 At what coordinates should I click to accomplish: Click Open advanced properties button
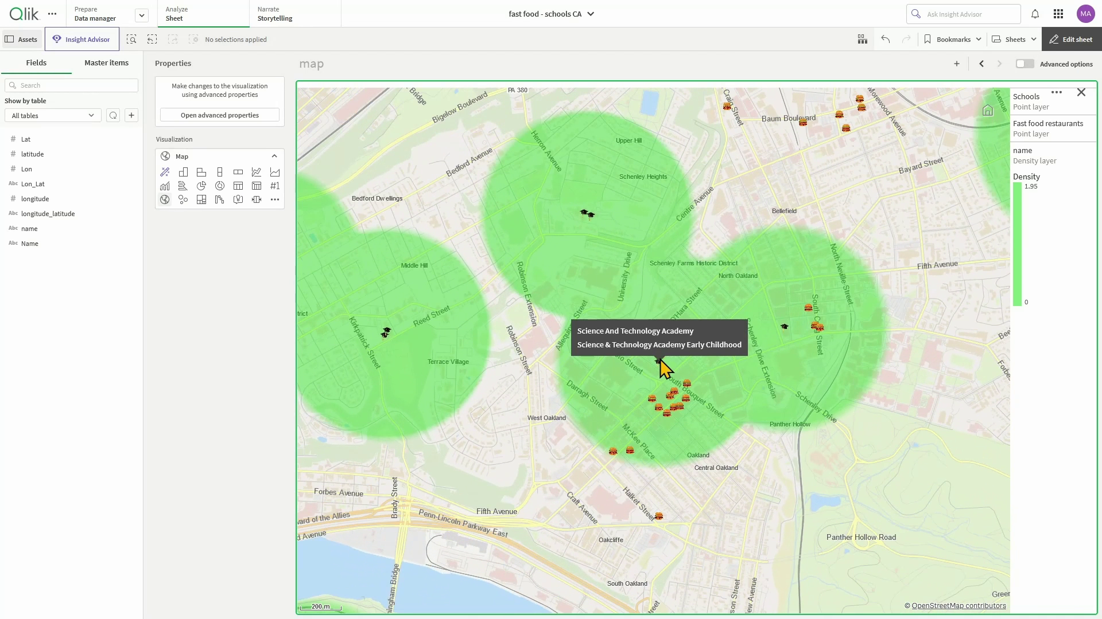pos(220,115)
